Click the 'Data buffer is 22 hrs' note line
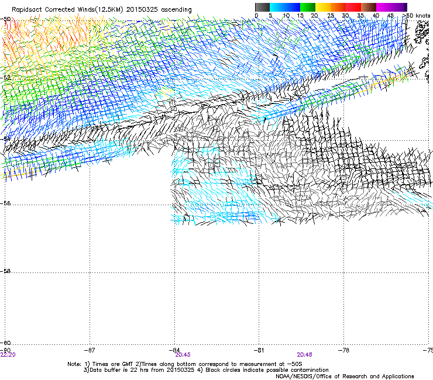The height and width of the screenshot is (380, 433). 206,370
